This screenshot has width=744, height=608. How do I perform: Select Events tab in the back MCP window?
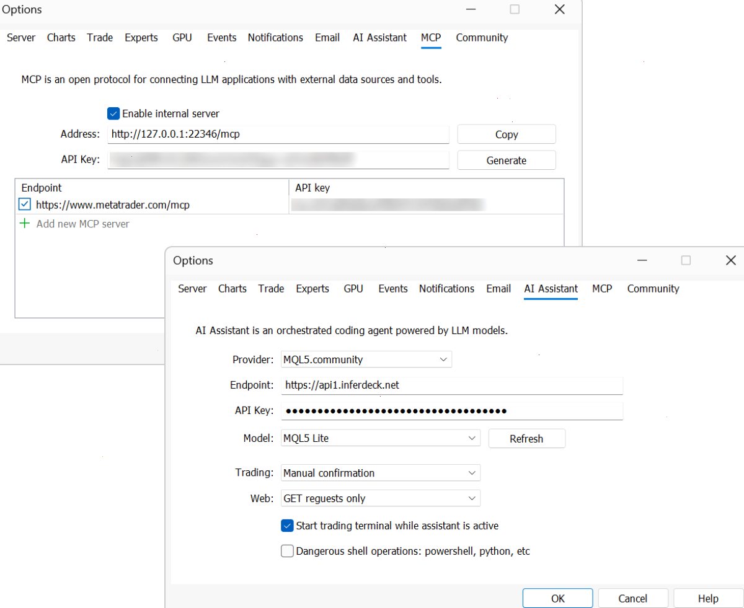point(222,38)
